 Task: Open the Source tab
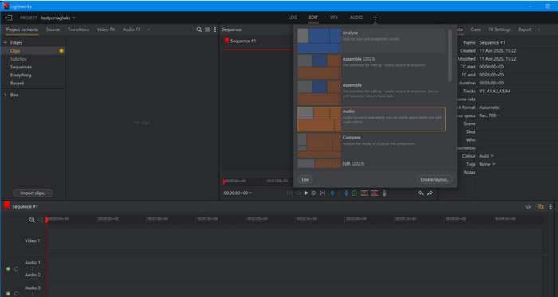(53, 29)
